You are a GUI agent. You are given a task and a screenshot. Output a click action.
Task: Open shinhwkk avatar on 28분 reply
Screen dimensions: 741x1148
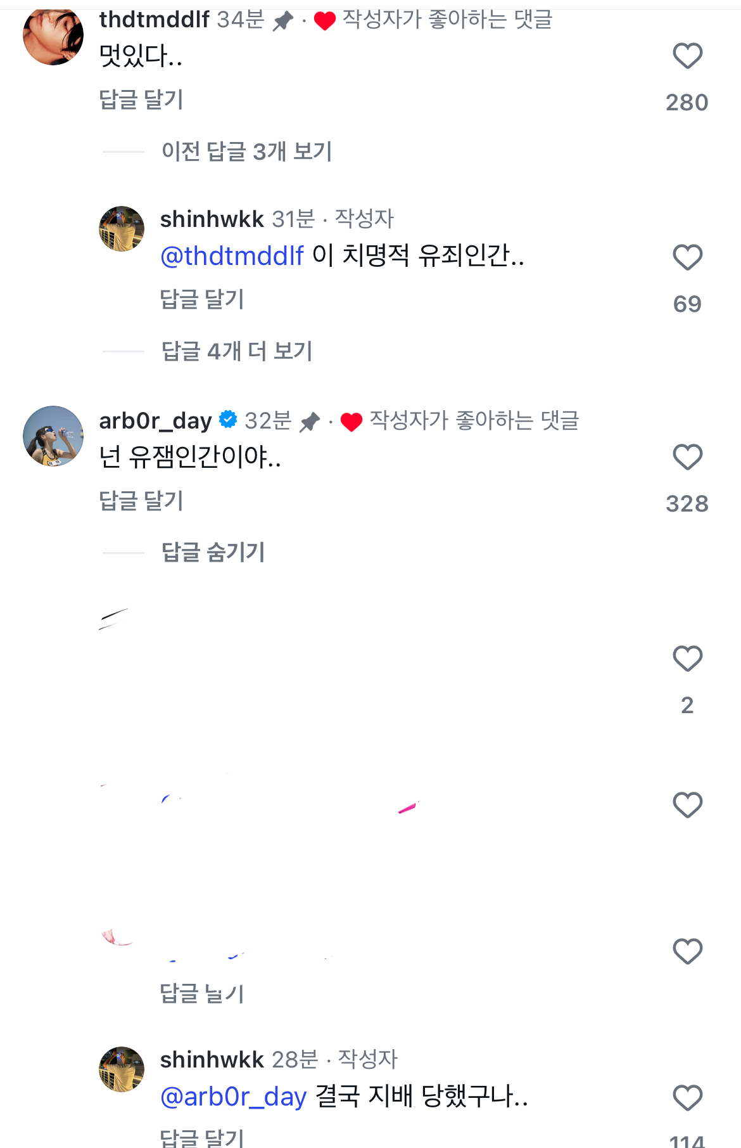[x=122, y=1069]
